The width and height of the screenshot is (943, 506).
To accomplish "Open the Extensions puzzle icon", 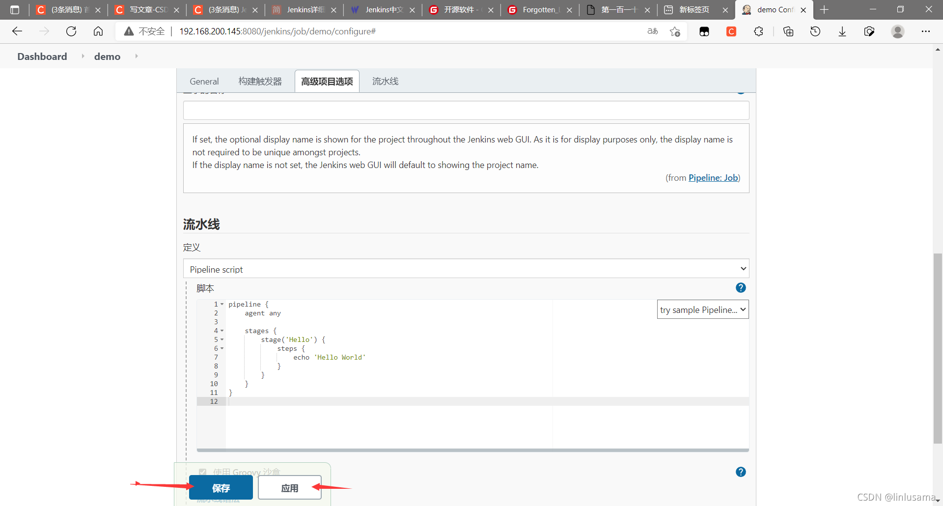I will coord(758,31).
